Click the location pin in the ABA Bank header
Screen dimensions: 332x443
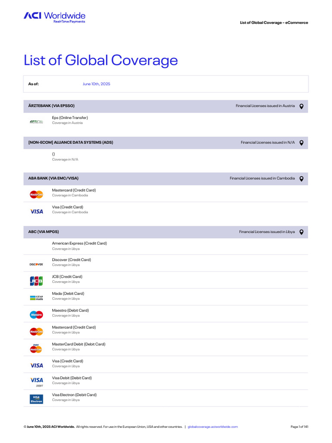(x=301, y=179)
